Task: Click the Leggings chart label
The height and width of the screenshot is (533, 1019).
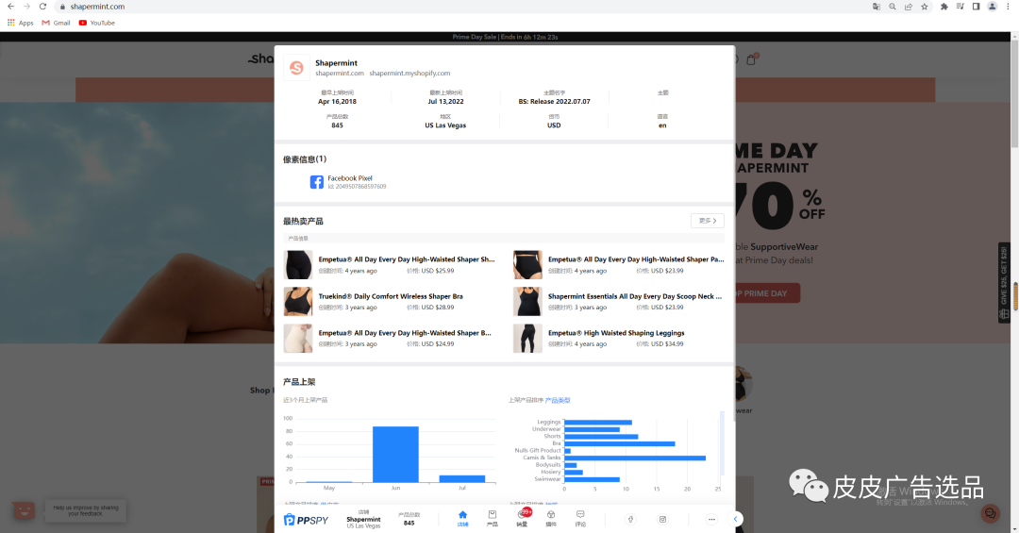Action: (548, 422)
